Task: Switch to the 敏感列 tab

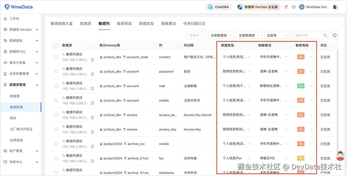Action: tap(104, 24)
